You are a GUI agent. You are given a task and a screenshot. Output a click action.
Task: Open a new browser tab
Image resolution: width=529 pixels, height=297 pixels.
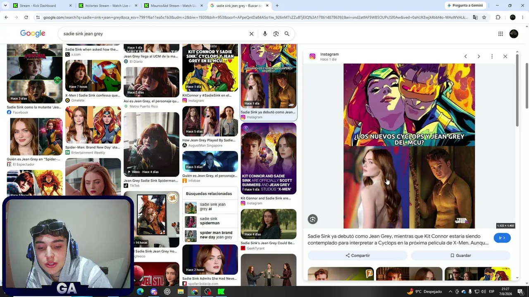click(277, 6)
